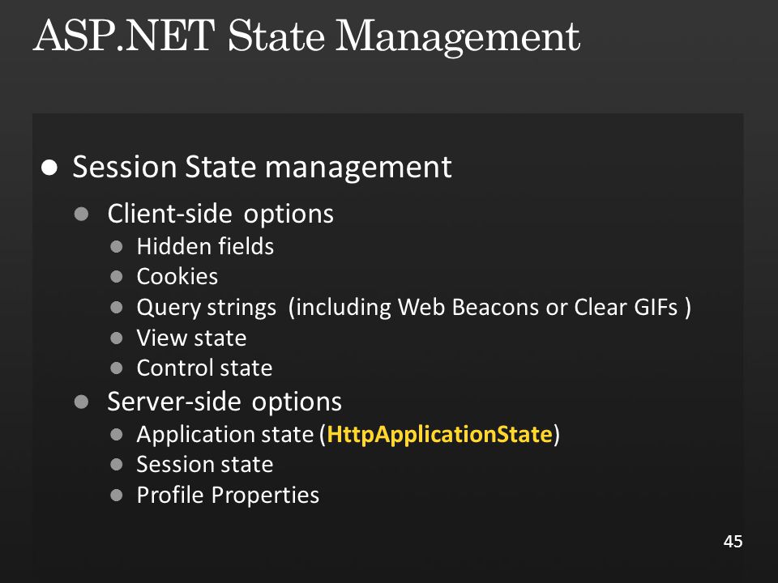This screenshot has width=778, height=583.
Task: Select the Client-side options text
Action: click(x=220, y=214)
